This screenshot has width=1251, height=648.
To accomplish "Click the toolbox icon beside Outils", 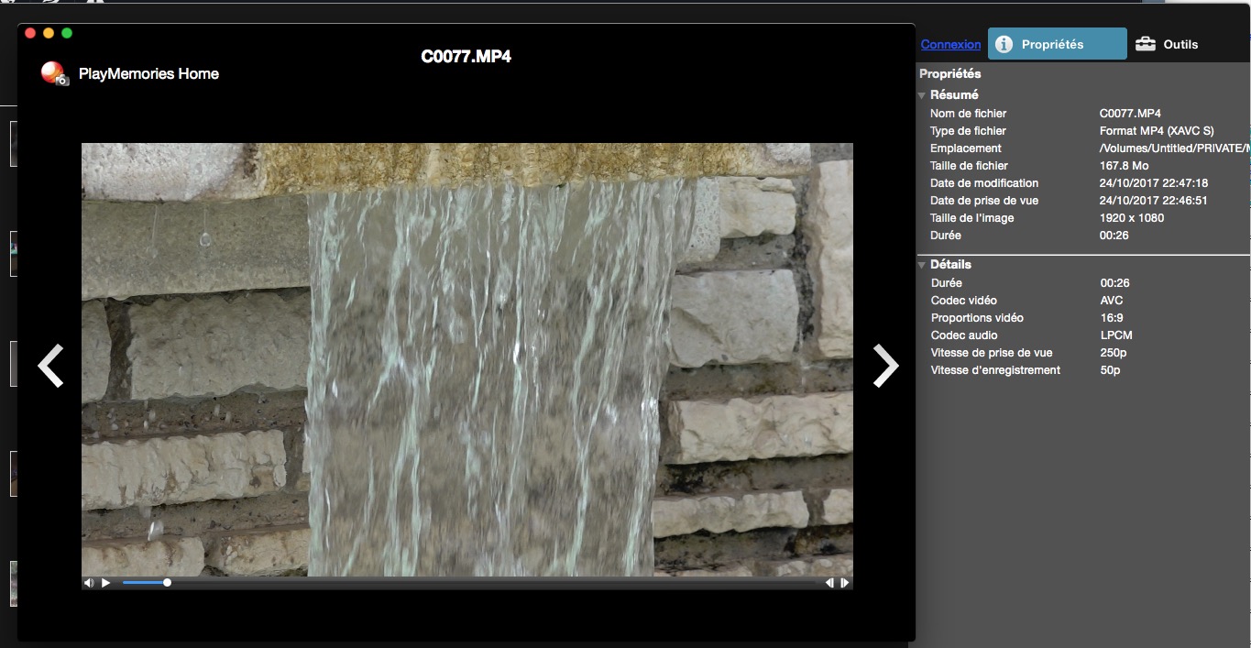I will click(x=1146, y=44).
